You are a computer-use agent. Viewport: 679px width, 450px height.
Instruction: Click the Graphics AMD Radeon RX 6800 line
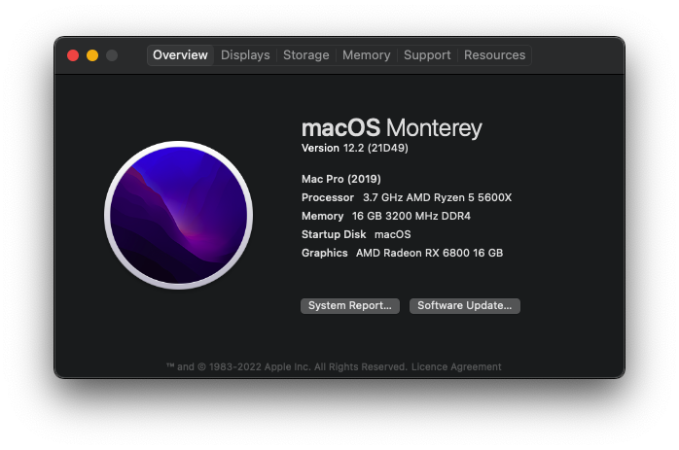(402, 253)
